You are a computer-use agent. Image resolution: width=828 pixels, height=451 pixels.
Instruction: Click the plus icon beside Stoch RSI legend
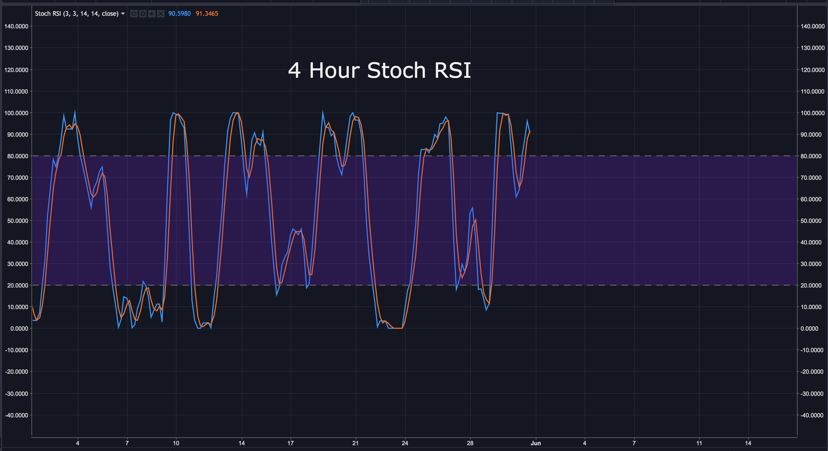[x=152, y=13]
